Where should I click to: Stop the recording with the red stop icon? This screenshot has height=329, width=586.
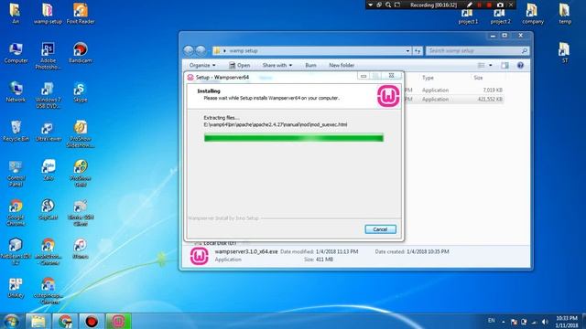point(489,5)
